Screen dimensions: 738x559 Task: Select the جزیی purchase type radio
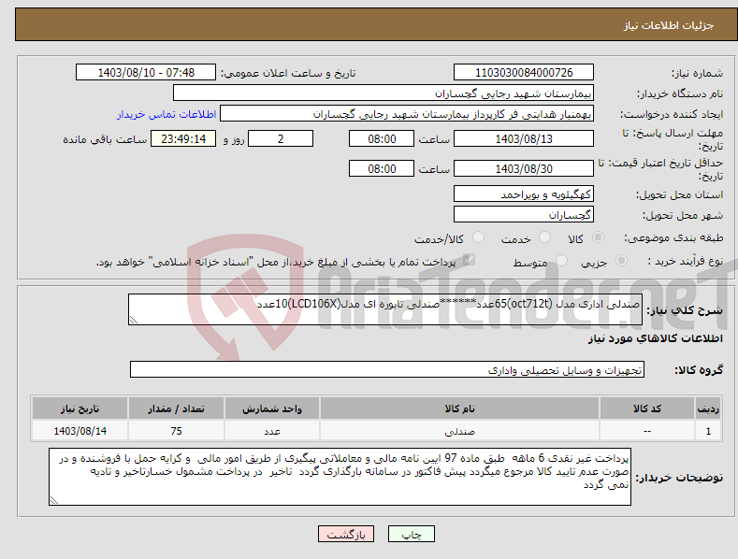click(621, 260)
